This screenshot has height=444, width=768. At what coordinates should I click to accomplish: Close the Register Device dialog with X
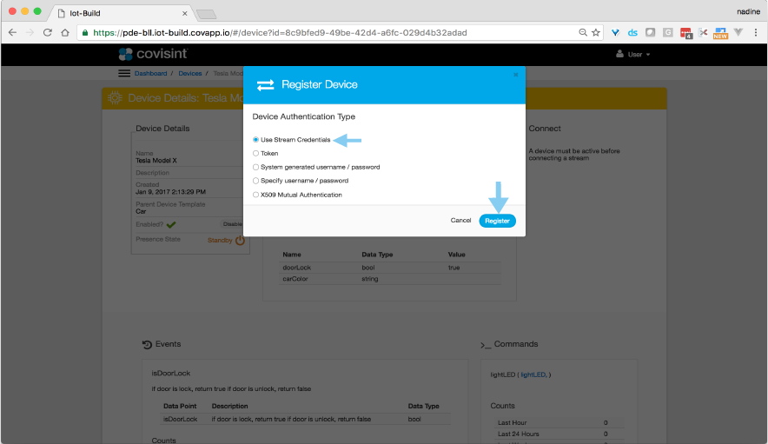[x=515, y=74]
